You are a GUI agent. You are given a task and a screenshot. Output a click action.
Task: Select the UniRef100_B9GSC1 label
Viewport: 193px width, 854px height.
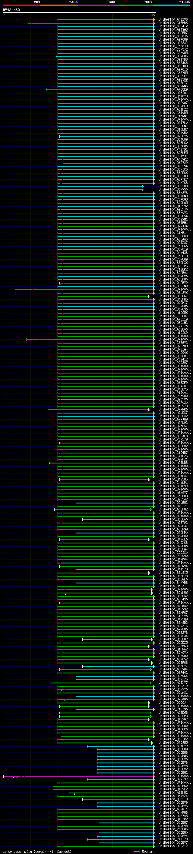click(173, 76)
